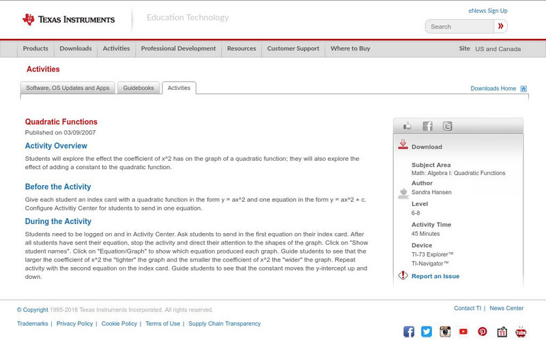Screen dimensions: 546x340
Task: Open the footer YouTube icon
Action: click(463, 331)
